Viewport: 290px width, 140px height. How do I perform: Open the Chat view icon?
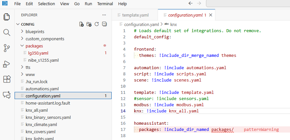pos(6,95)
